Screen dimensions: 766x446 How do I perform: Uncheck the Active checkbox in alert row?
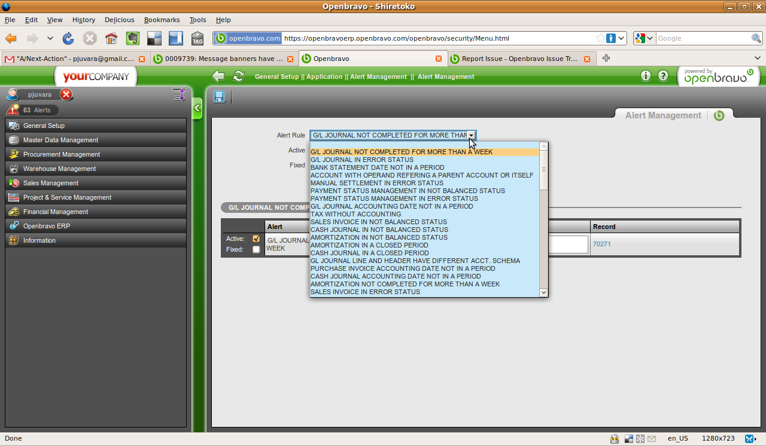point(256,239)
